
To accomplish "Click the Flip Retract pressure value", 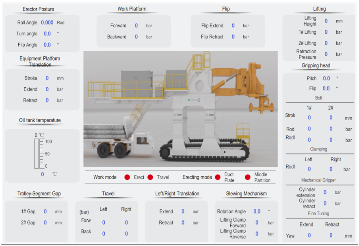I will pos(233,37).
